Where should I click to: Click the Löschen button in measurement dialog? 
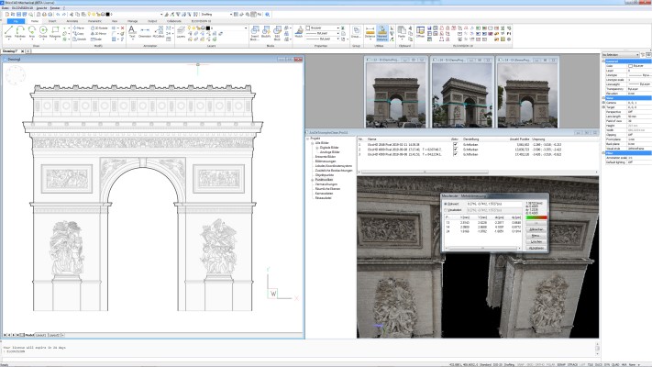click(536, 241)
